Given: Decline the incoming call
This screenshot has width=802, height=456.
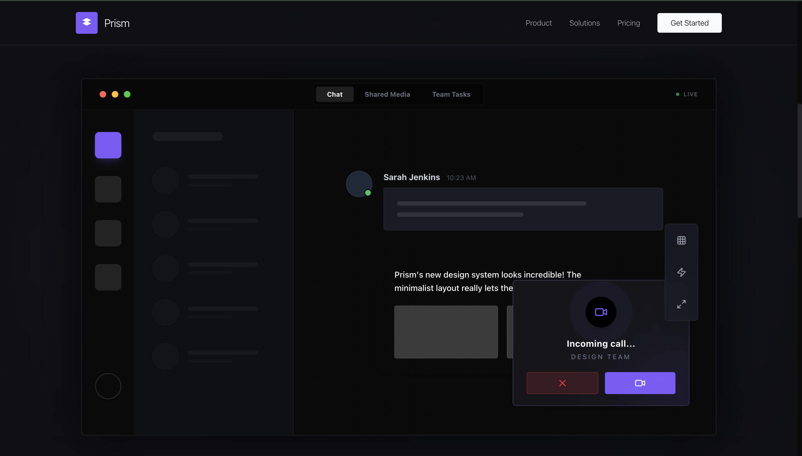Looking at the screenshot, I should (x=562, y=383).
